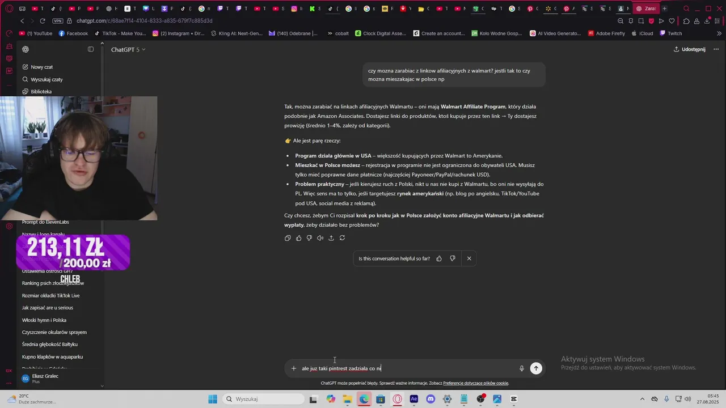Viewport: 726px width, 408px height.
Task: Rate conversation unhelpful with thumbs down
Action: click(x=453, y=258)
